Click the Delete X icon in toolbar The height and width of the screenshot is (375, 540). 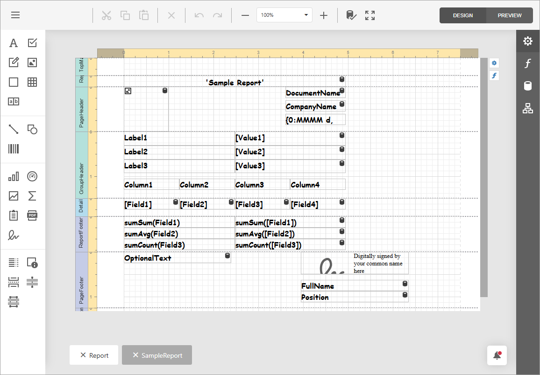click(171, 15)
